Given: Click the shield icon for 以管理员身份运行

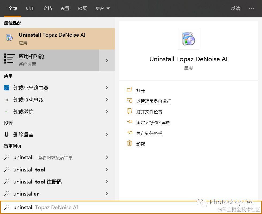Looking at the screenshot, I should click(129, 101).
